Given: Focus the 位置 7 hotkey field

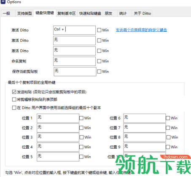Looking at the screenshot, I should point(145,128).
